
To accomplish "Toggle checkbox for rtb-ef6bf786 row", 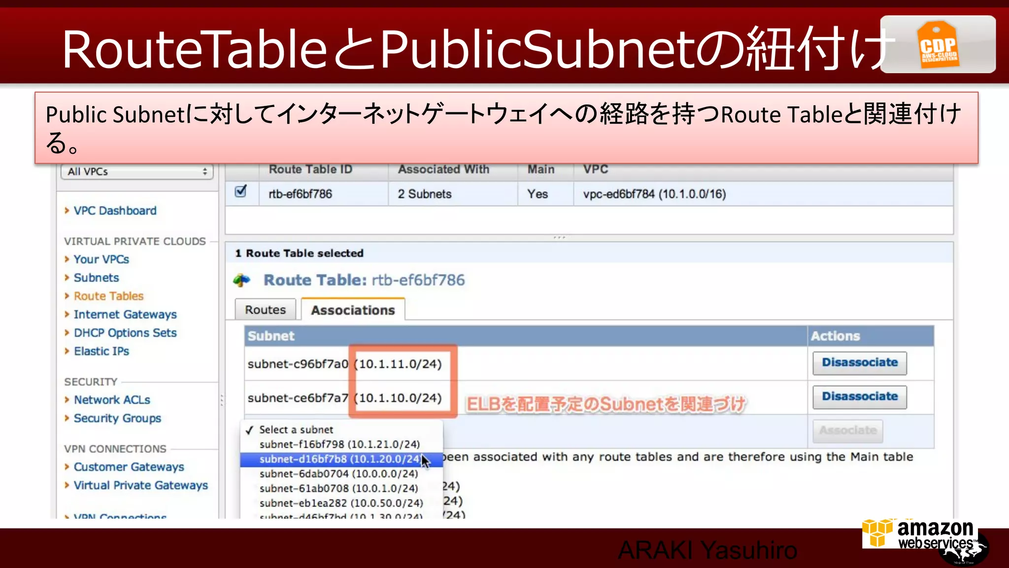I will [x=241, y=191].
